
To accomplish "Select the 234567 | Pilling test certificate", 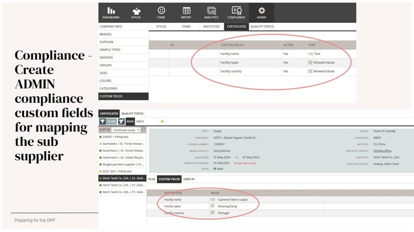I will click(x=122, y=137).
